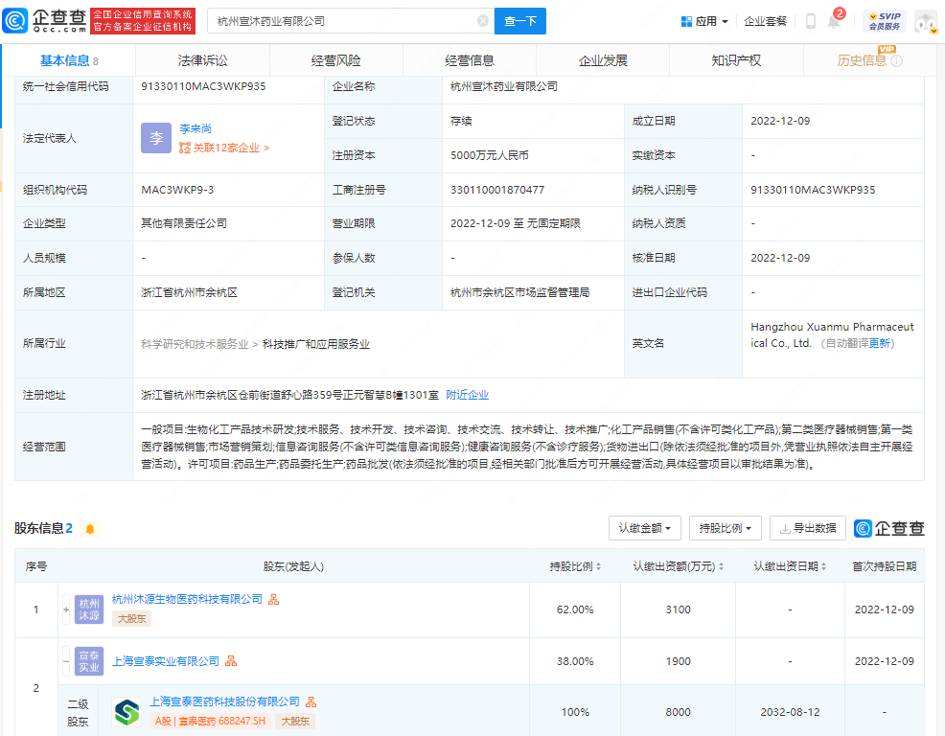This screenshot has height=736, width=945.
Task: Open equity structure icon for 上海宣泰医药科技股份有限公司
Action: 311,701
